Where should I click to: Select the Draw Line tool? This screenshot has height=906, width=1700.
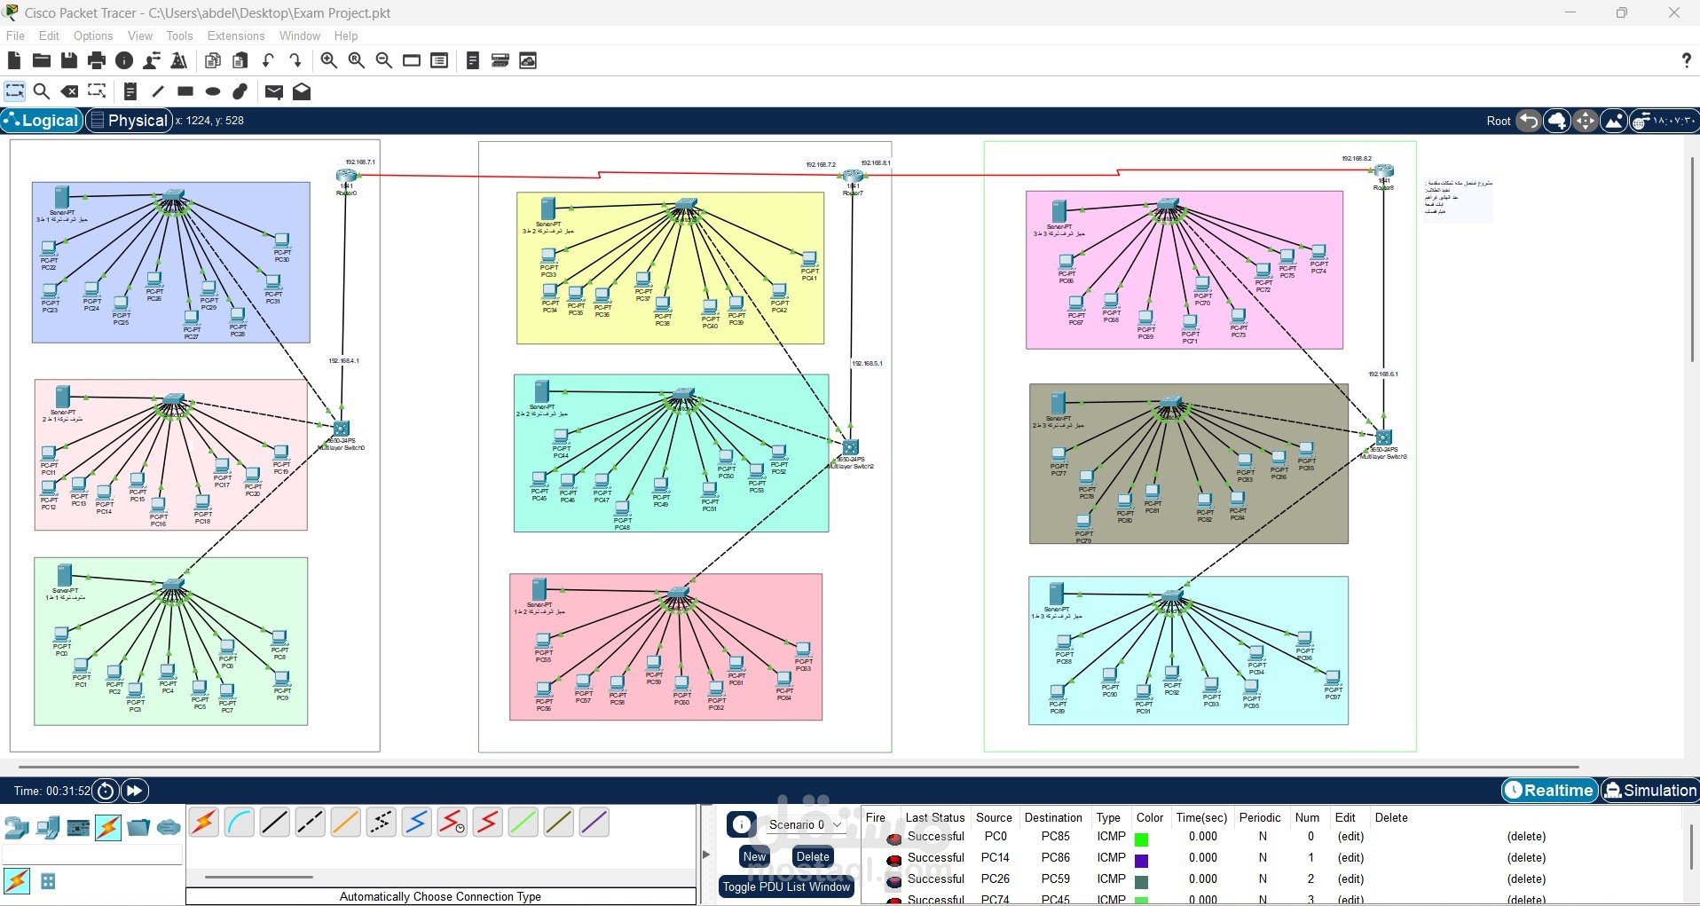click(158, 91)
